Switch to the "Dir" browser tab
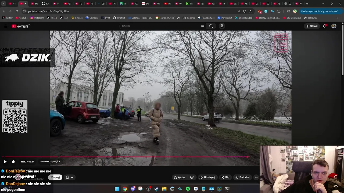 click(x=145, y=4)
